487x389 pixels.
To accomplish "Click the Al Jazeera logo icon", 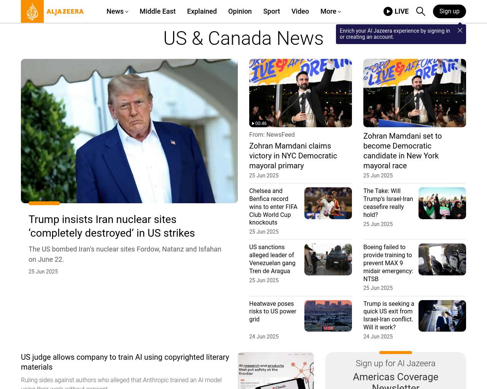I will [x=32, y=11].
